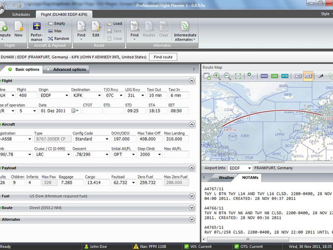333x250 pixels.
Task: Toggle LOW airways layer on map
Action: [x=275, y=76]
